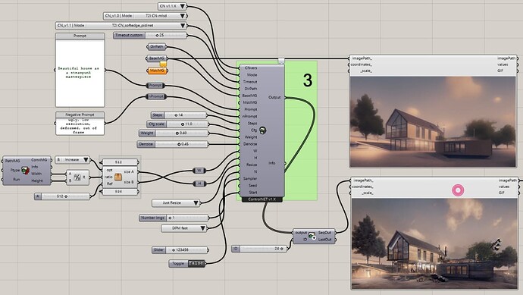
Task: Click the Steps slider set to 14
Action: pyautogui.click(x=179, y=115)
